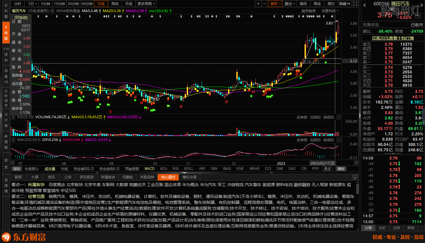This screenshot has height=243, width=425.
Task: Open 深度F9 in left sidebar
Action: click(6, 76)
